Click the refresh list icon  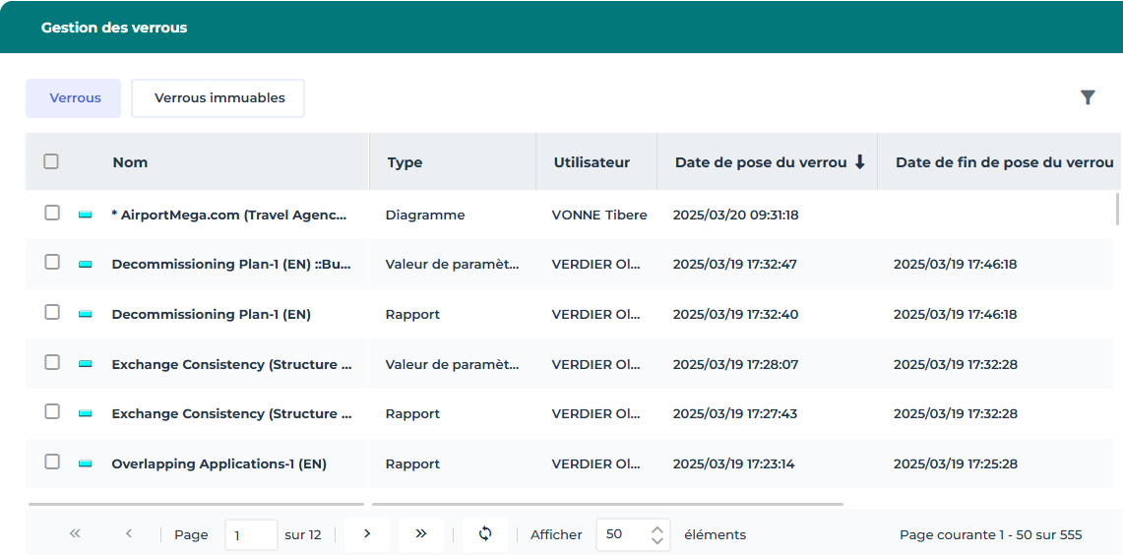pos(484,534)
